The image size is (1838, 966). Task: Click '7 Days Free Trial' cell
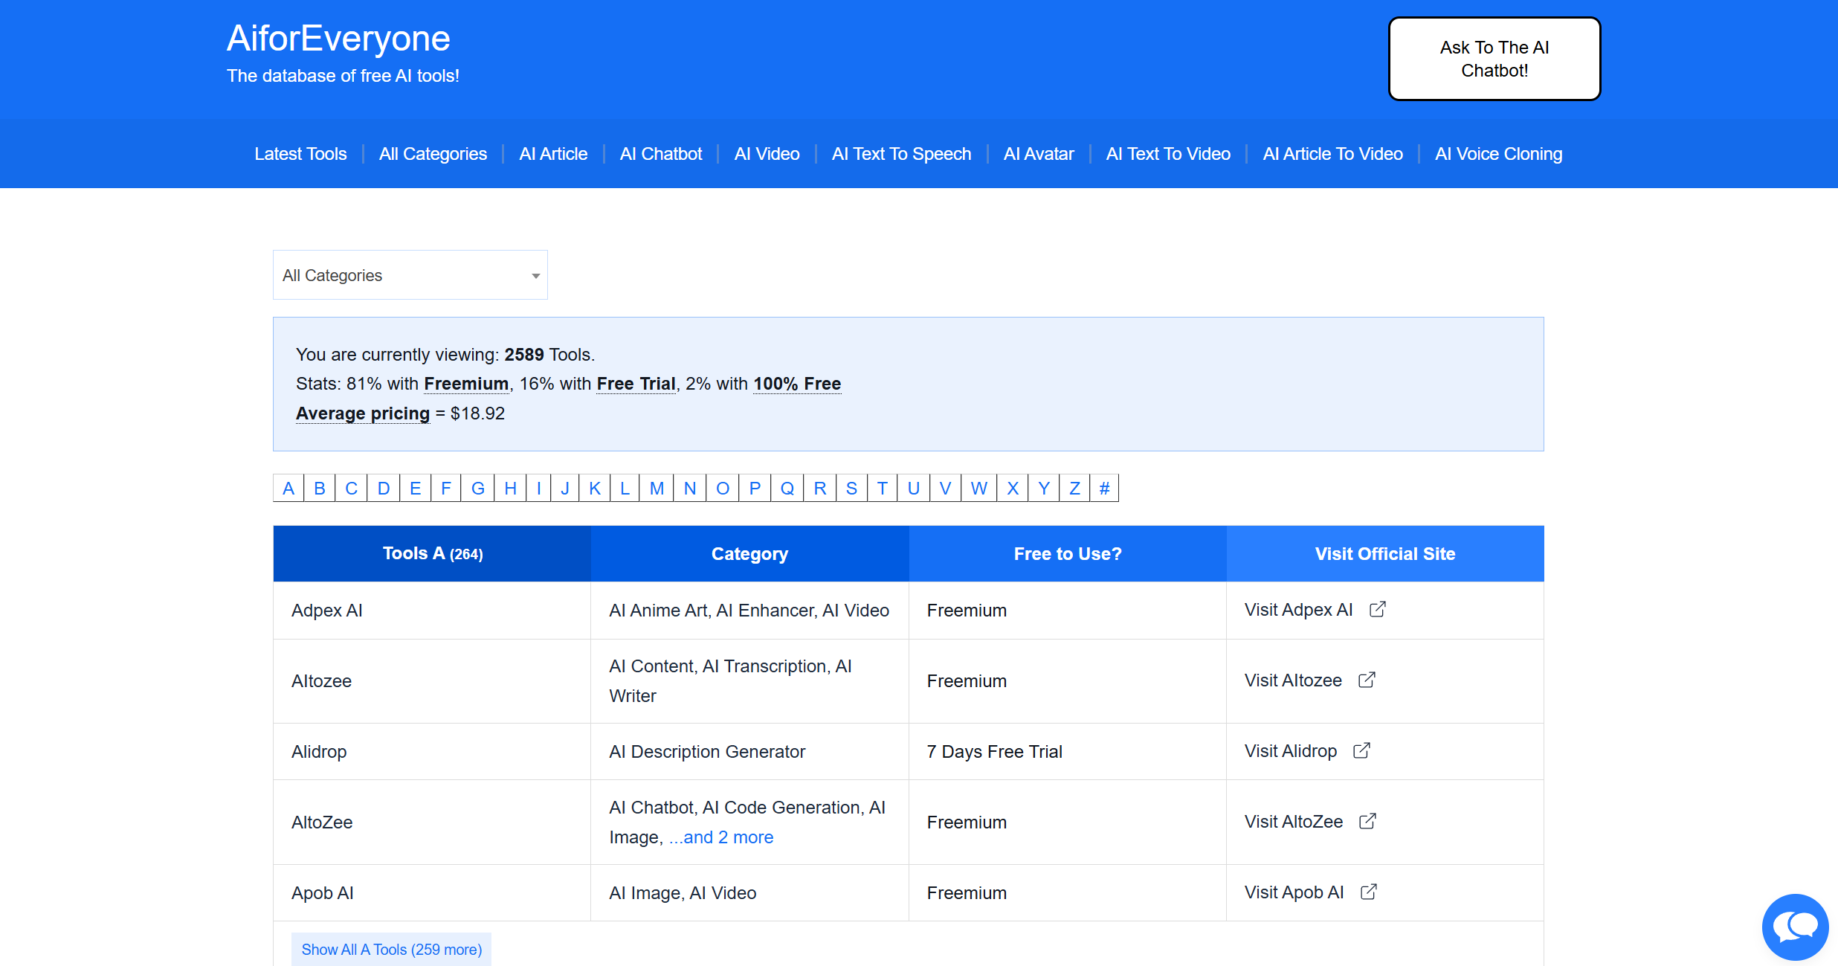1067,752
